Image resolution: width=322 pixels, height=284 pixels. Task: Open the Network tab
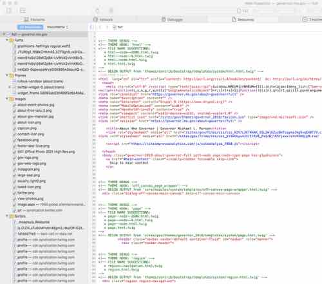click(x=103, y=19)
